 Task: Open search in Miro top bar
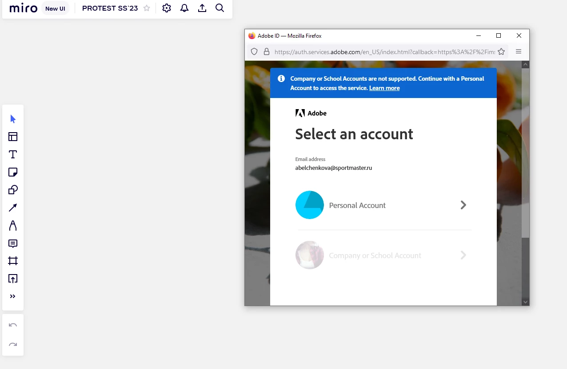[x=220, y=8]
